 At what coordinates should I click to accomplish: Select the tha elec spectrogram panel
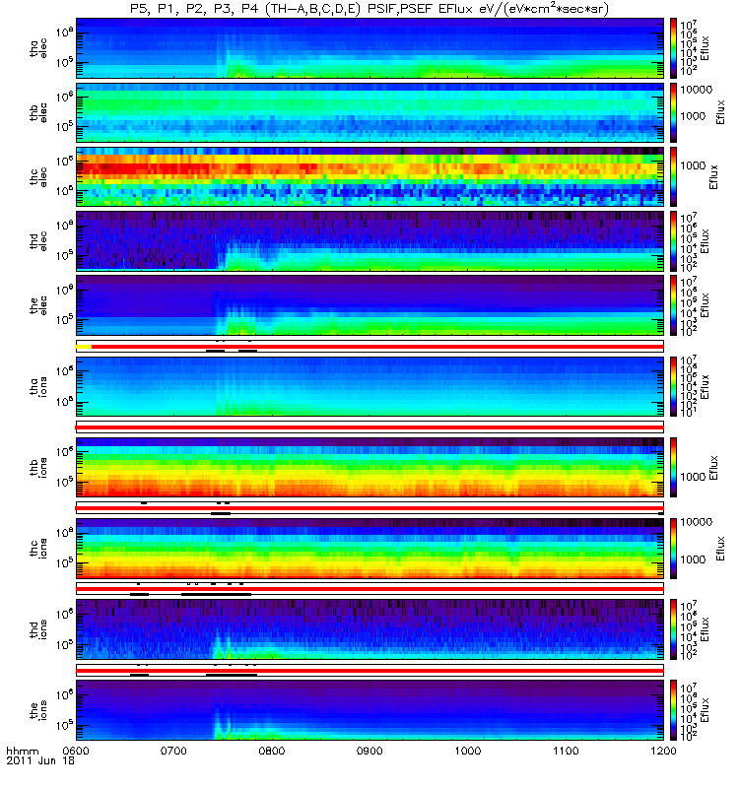click(x=369, y=48)
